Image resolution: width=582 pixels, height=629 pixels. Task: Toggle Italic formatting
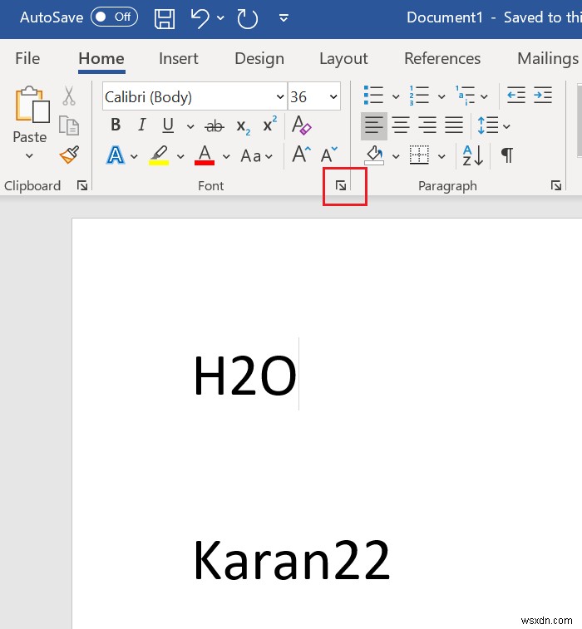141,125
